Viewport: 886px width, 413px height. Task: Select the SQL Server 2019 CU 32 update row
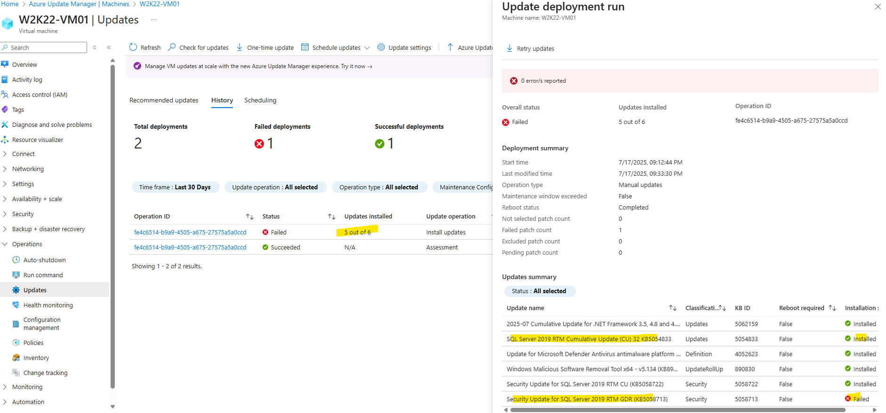pyautogui.click(x=690, y=339)
